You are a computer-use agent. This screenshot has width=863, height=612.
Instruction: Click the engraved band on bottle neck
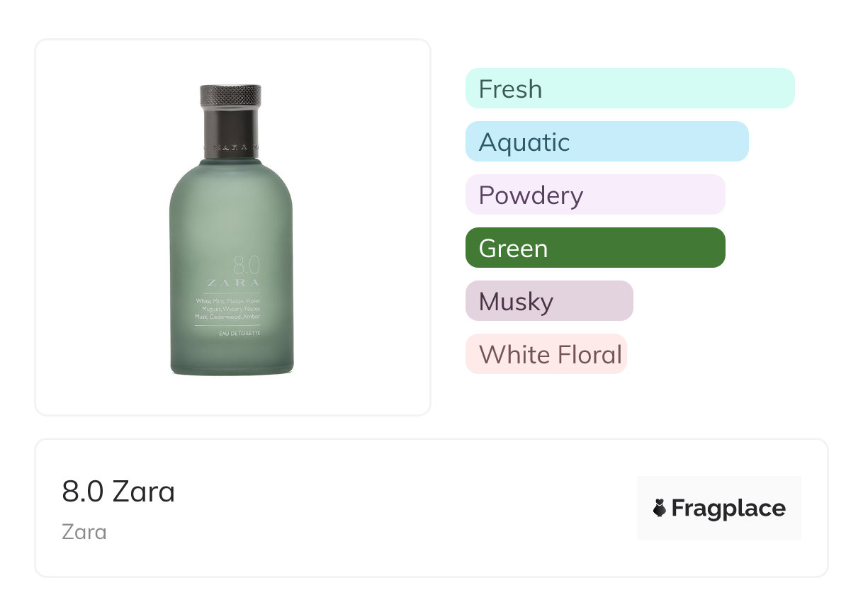pyautogui.click(x=230, y=149)
